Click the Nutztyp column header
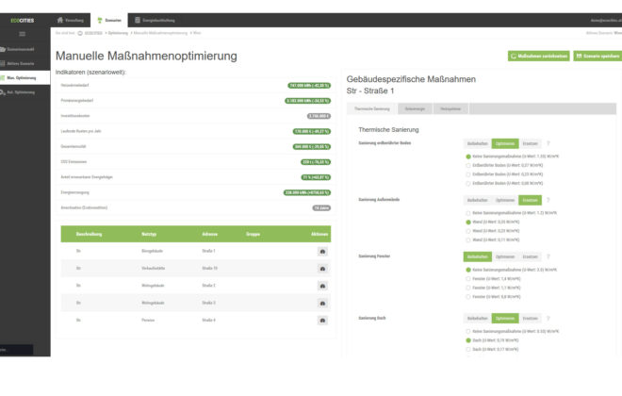Viewport: 622px width, 396px height. click(x=149, y=234)
